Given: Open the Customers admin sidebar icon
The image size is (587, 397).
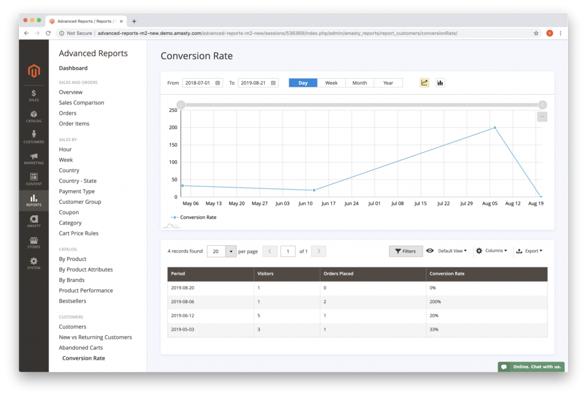Looking at the screenshot, I should pyautogui.click(x=33, y=137).
